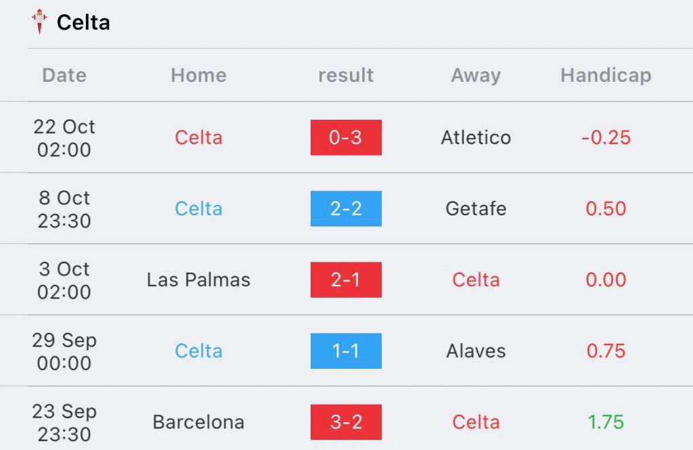Click the Away column header
The width and height of the screenshot is (693, 450).
pyautogui.click(x=476, y=76)
